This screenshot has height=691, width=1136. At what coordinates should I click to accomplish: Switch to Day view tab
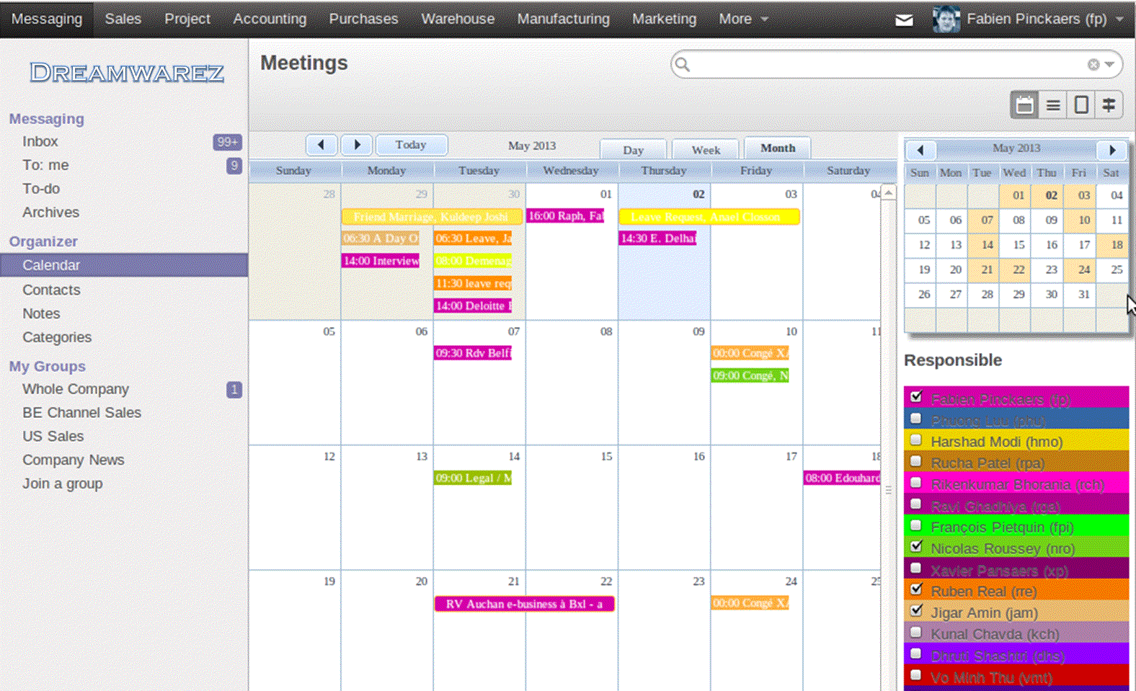633,149
